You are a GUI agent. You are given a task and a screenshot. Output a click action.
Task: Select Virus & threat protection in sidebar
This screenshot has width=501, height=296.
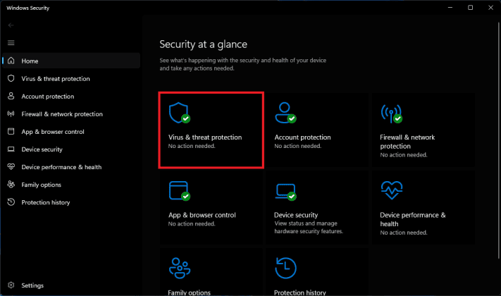(56, 79)
